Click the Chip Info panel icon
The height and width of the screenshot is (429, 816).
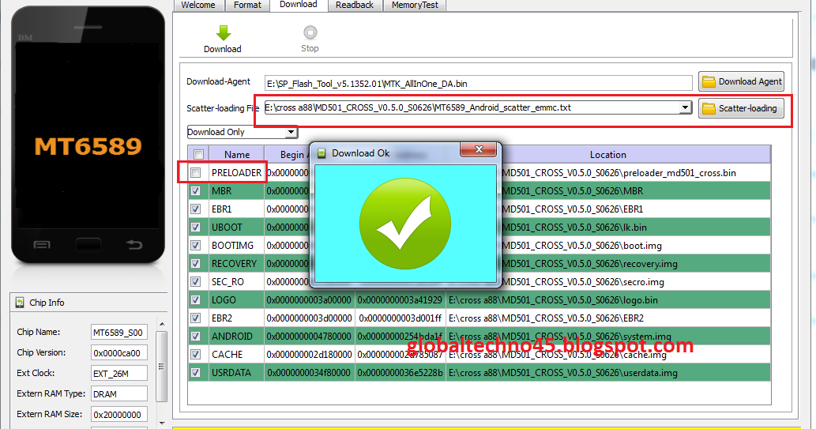click(20, 303)
